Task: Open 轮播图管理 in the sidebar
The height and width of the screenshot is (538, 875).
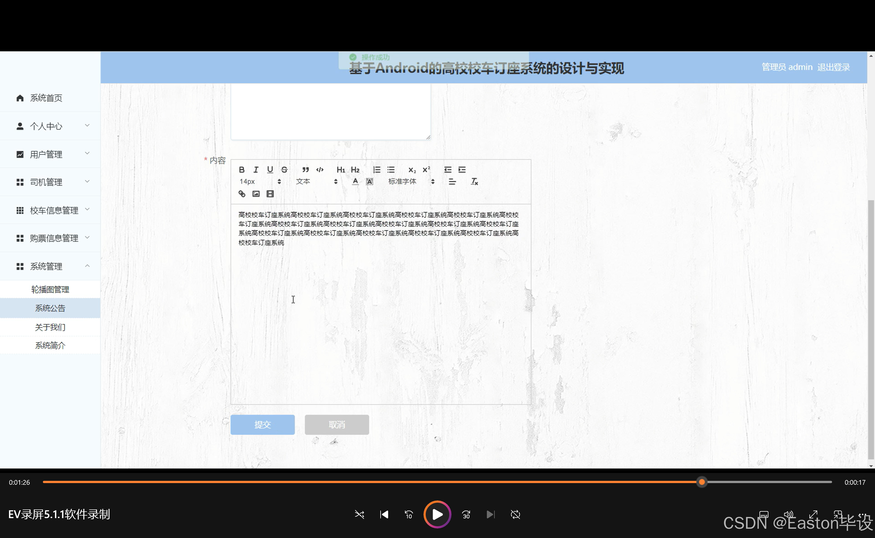Action: pos(50,289)
